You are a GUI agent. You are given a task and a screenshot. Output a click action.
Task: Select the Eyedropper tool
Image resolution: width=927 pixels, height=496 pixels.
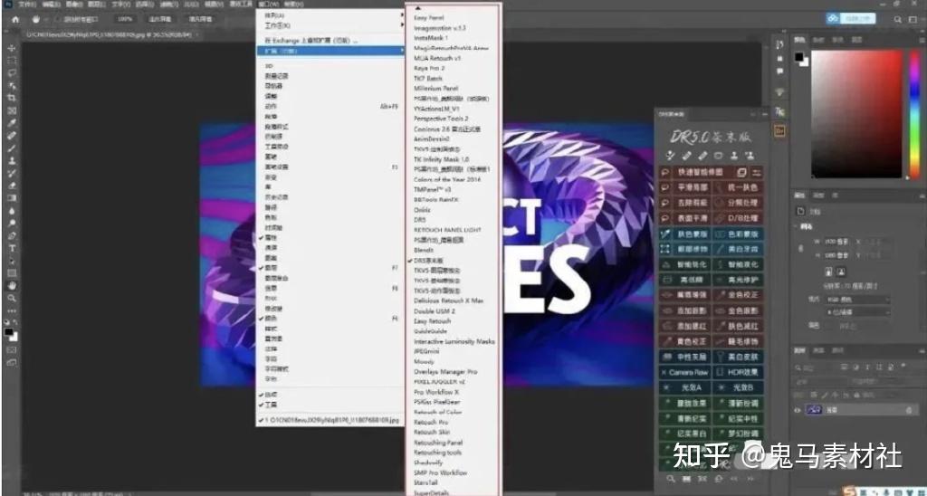coord(11,123)
